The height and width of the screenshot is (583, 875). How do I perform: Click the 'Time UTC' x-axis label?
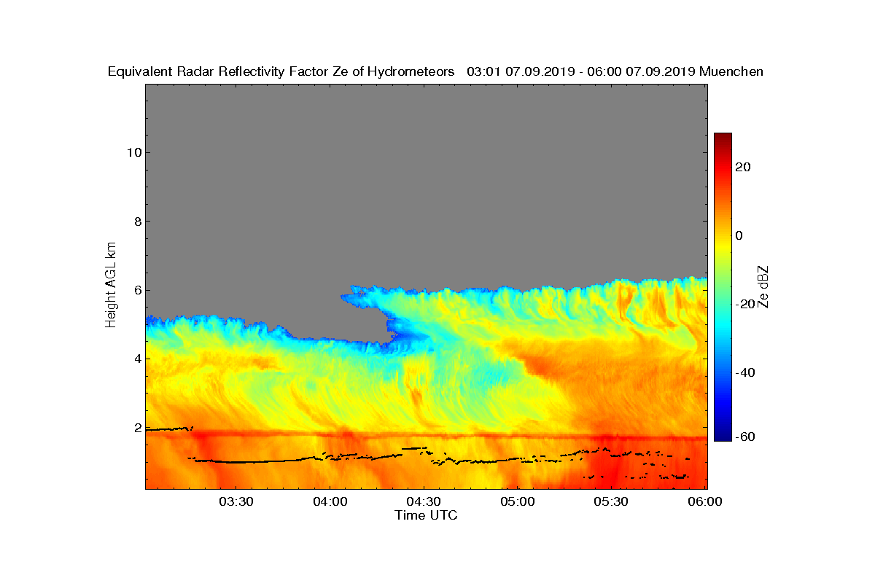click(x=427, y=515)
